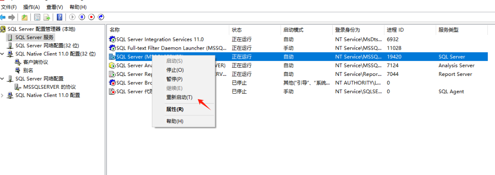
Task: Sort by the 启动模式 column header
Action: coord(306,30)
